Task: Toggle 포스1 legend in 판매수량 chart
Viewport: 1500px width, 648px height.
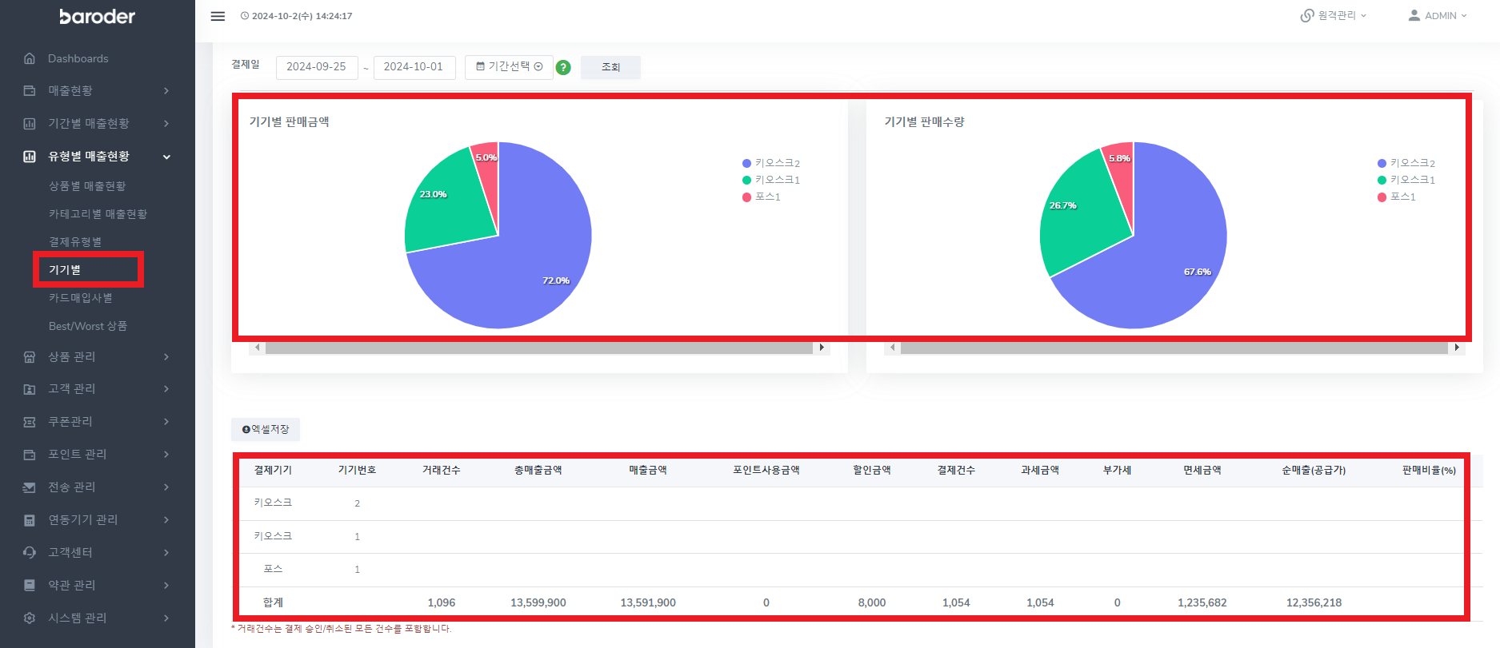Action: 1396,197
